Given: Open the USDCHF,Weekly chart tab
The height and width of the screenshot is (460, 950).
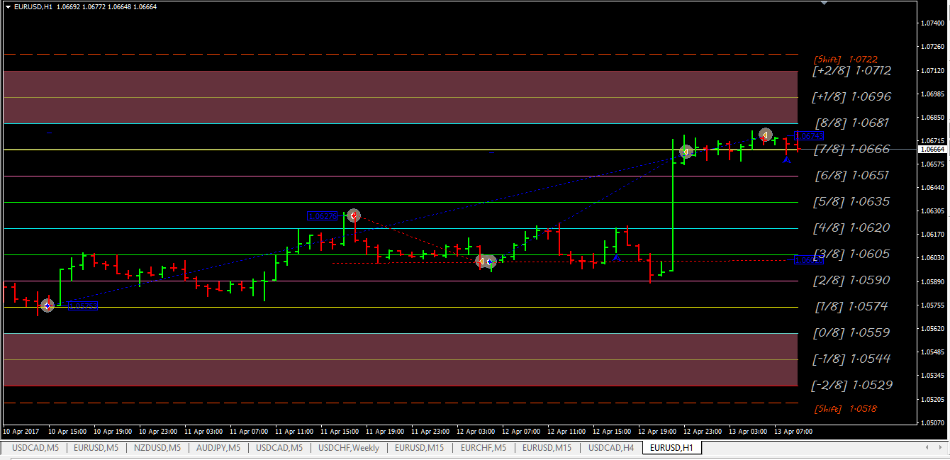Looking at the screenshot, I should click(x=349, y=447).
